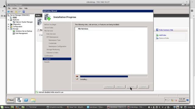
Task: Click the disabled Previous button in wizard
Action: click(x=109, y=87)
